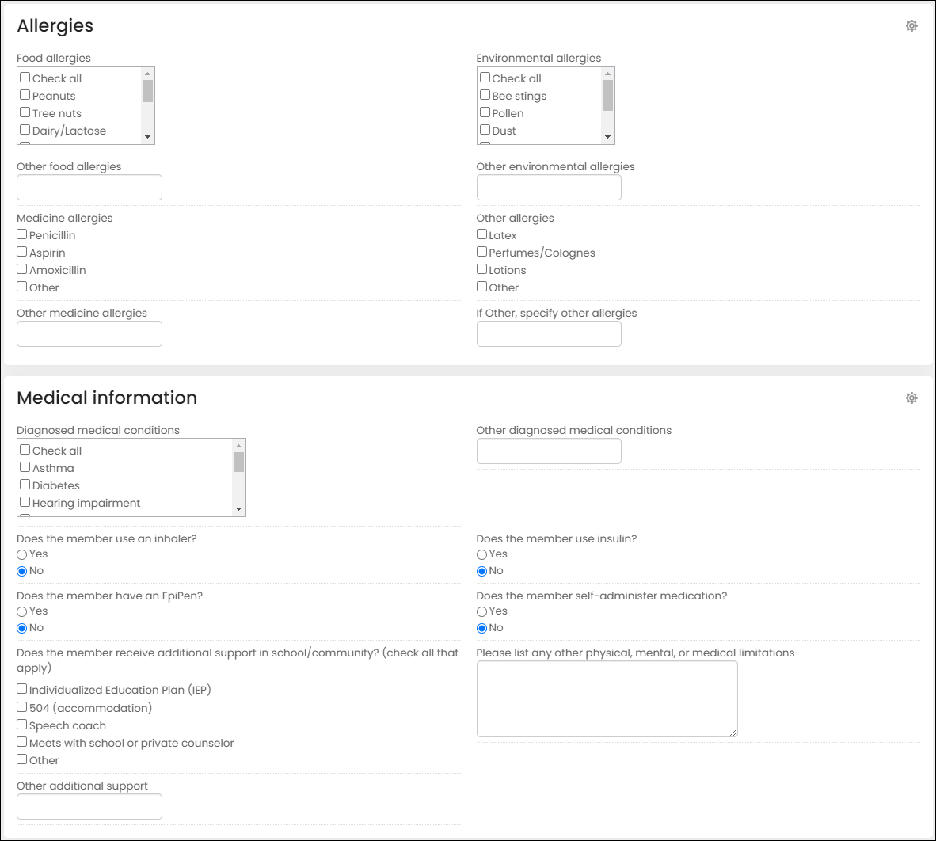Click down arrow in Food allergies list
Image resolution: width=936 pixels, height=841 pixels.
(147, 137)
